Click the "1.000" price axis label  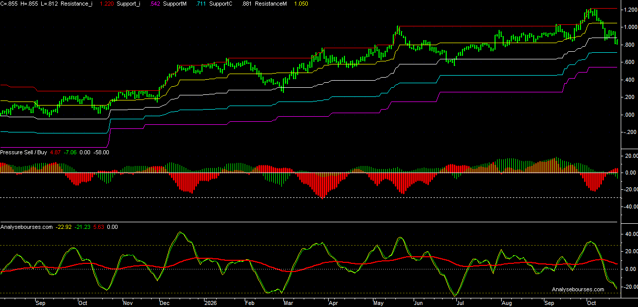tap(629, 27)
